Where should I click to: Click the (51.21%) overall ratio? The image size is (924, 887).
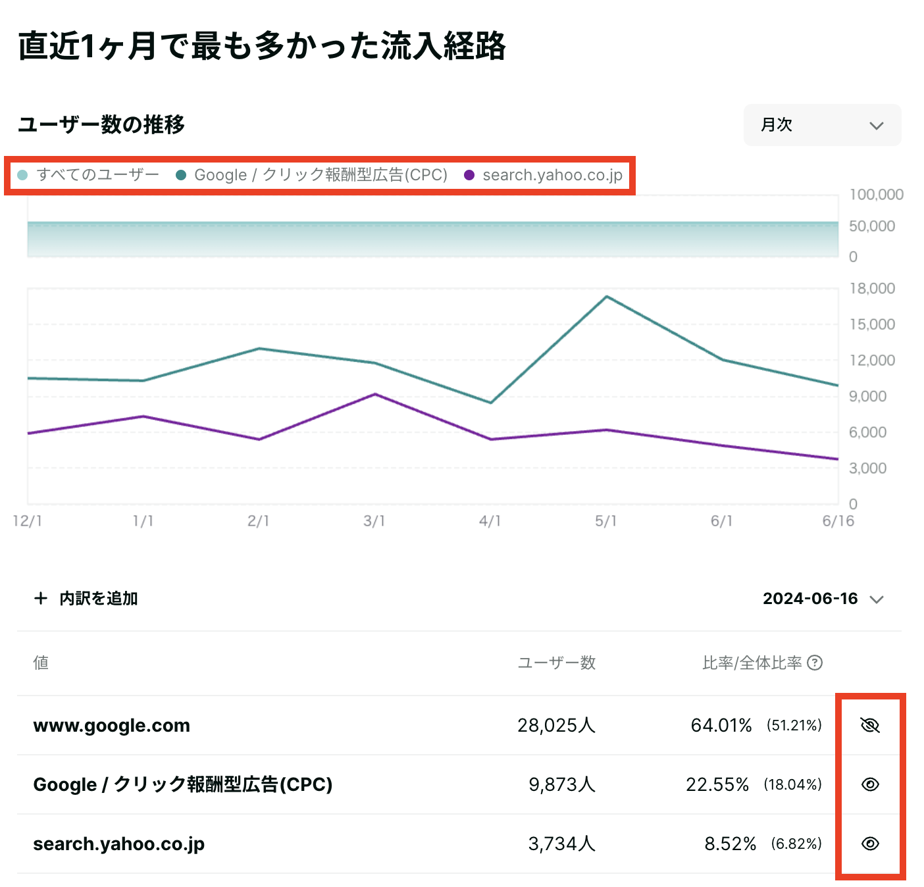pos(794,725)
